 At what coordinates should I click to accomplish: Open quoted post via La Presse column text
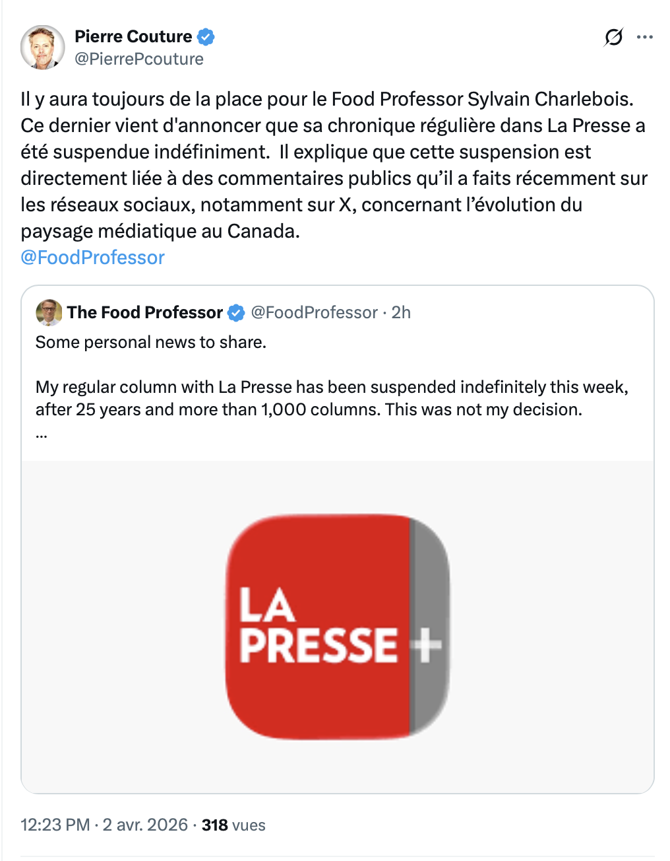point(330,398)
